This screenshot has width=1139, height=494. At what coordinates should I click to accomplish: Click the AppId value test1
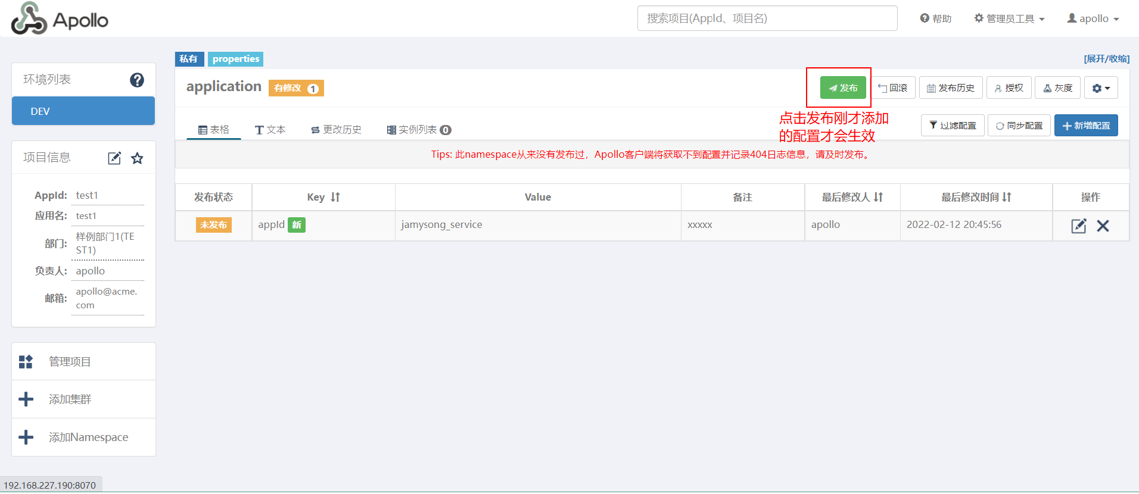pyautogui.click(x=87, y=195)
